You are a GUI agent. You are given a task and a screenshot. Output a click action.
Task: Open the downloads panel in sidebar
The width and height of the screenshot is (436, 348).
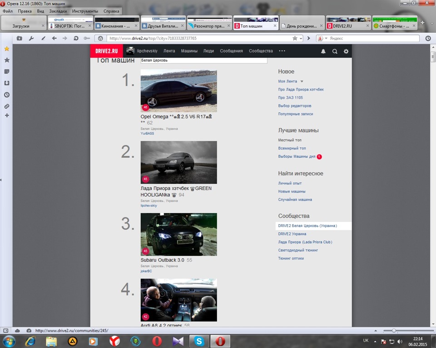tap(7, 83)
